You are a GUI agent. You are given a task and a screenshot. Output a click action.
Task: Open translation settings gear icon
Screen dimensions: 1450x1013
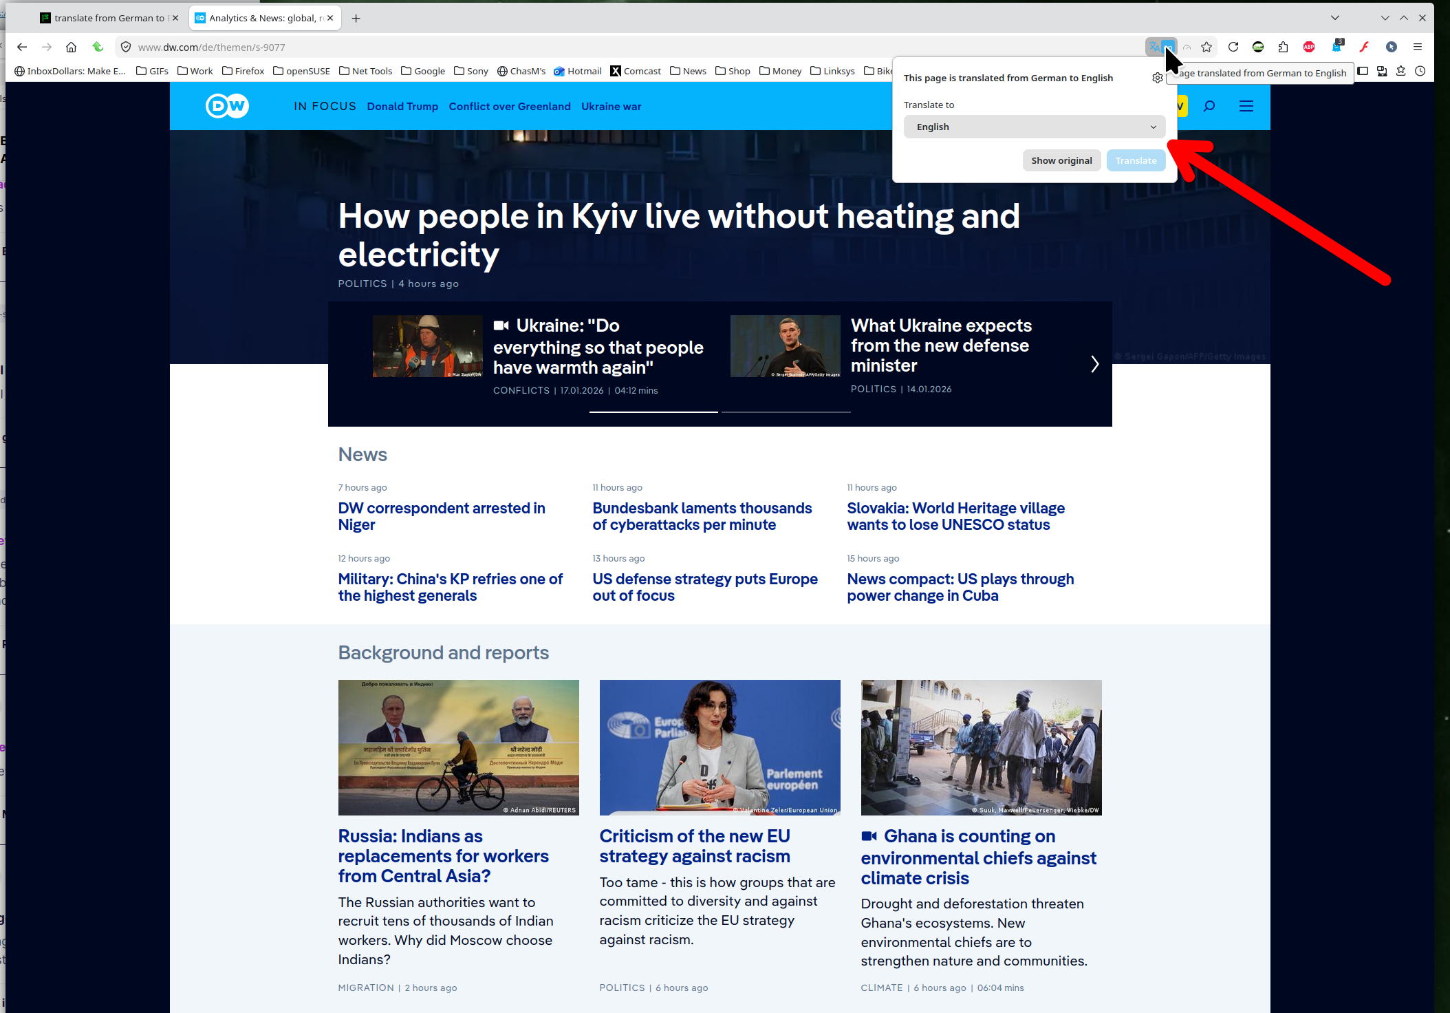point(1157,78)
